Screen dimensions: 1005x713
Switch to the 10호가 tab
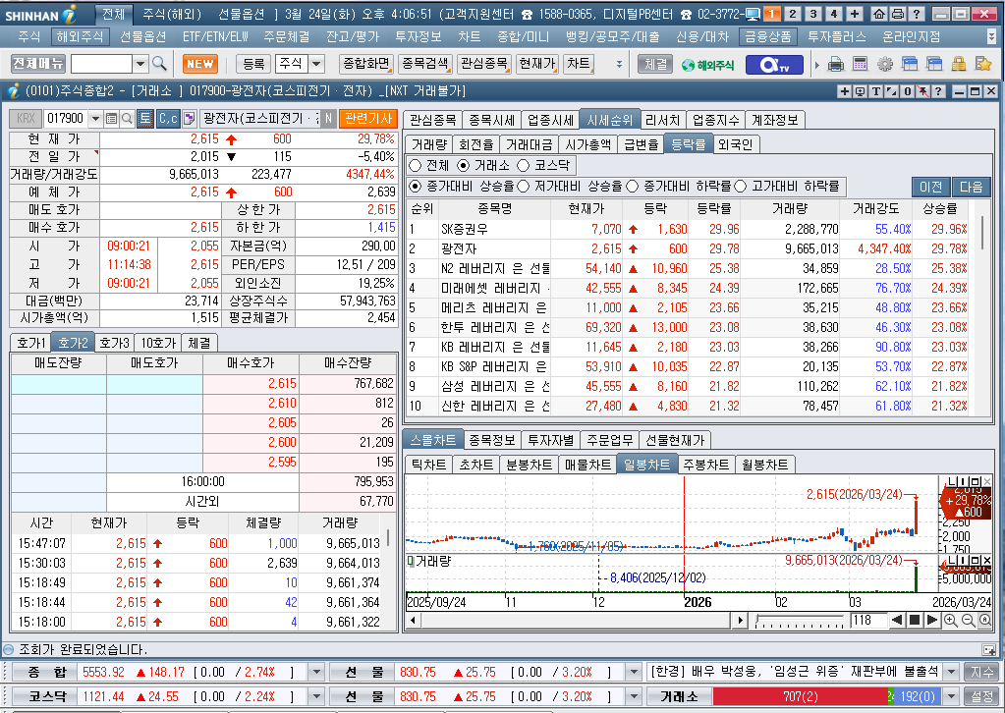pyautogui.click(x=158, y=343)
